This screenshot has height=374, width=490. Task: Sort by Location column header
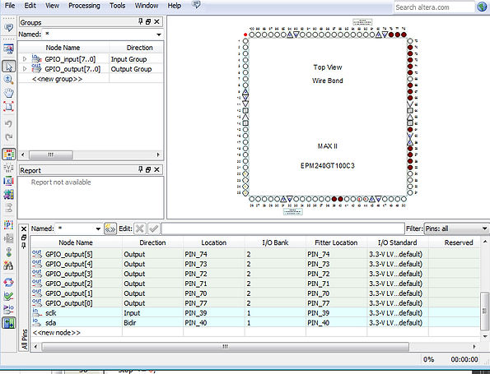pos(214,242)
